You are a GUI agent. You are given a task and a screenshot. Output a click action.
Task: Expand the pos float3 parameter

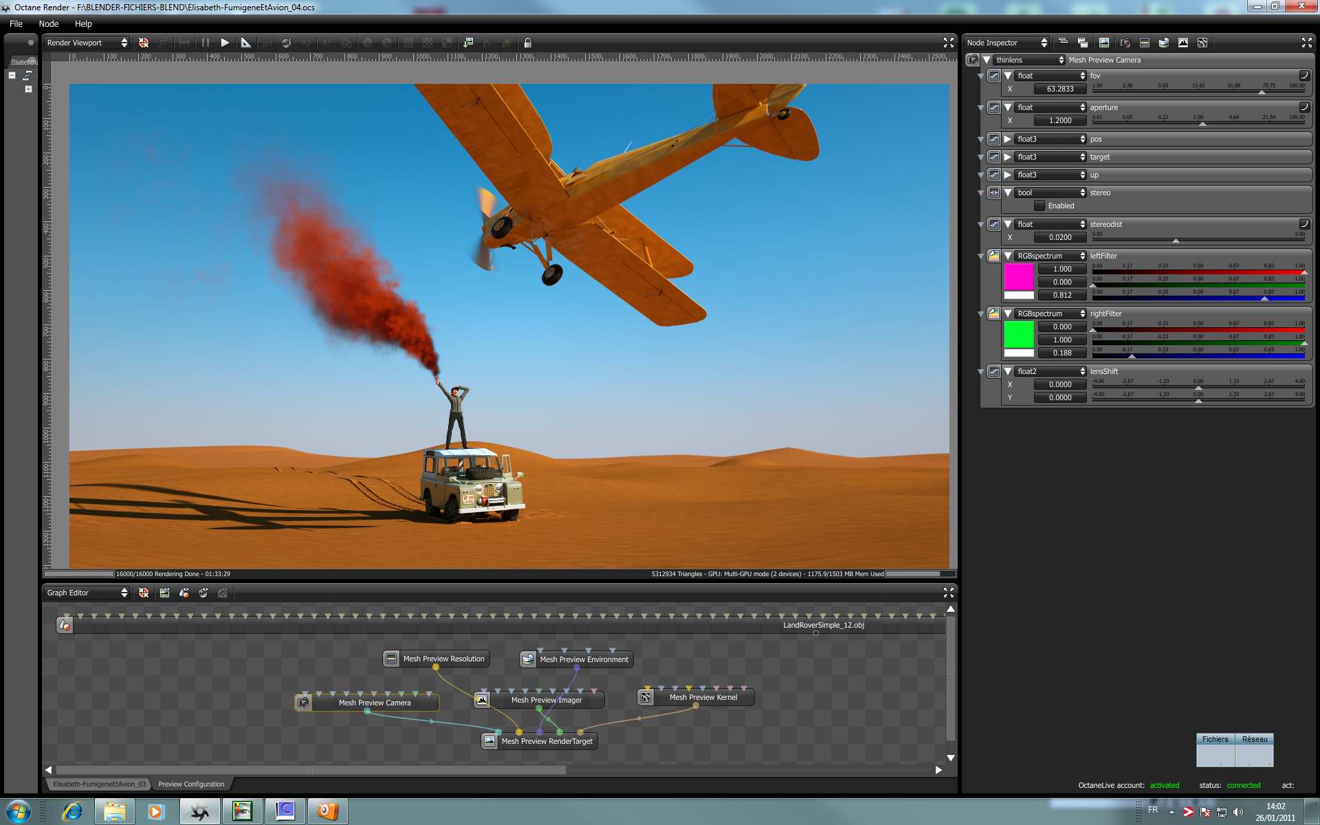point(1007,139)
